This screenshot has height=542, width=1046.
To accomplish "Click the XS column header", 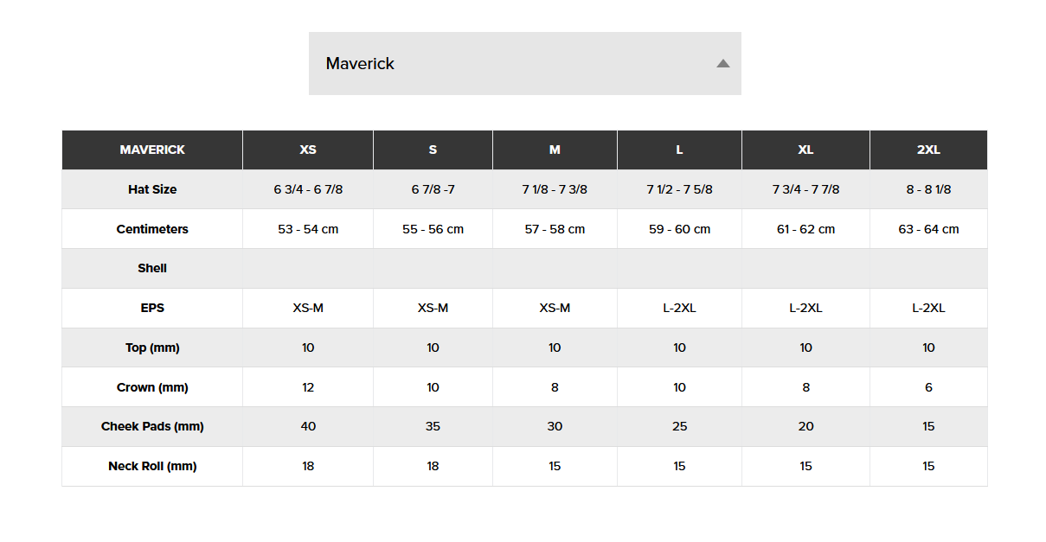I will click(308, 150).
